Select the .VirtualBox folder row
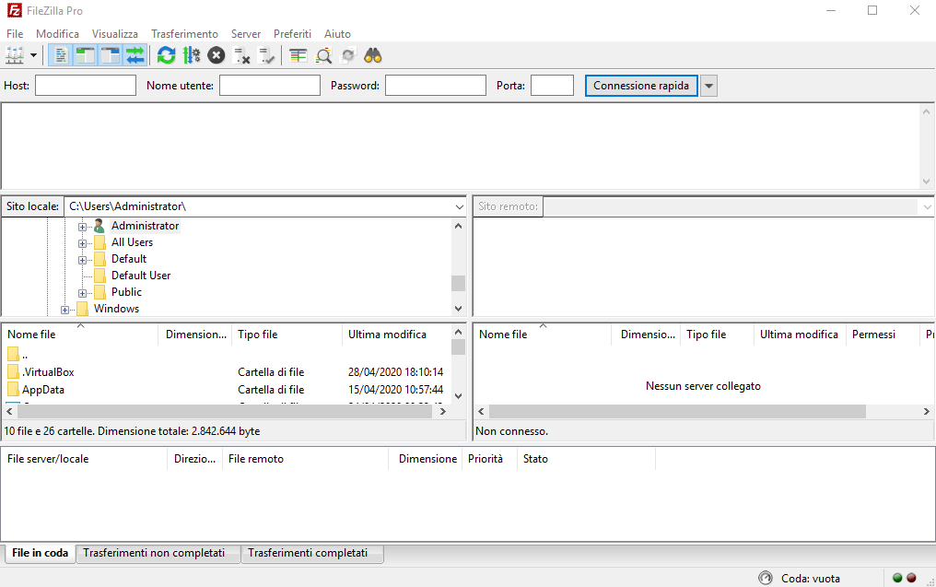Screen dimensions: 936x587 pyautogui.click(x=226, y=372)
